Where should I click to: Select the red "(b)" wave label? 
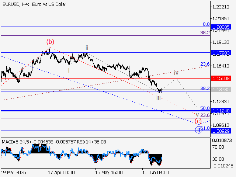pyautogui.click(x=50, y=42)
